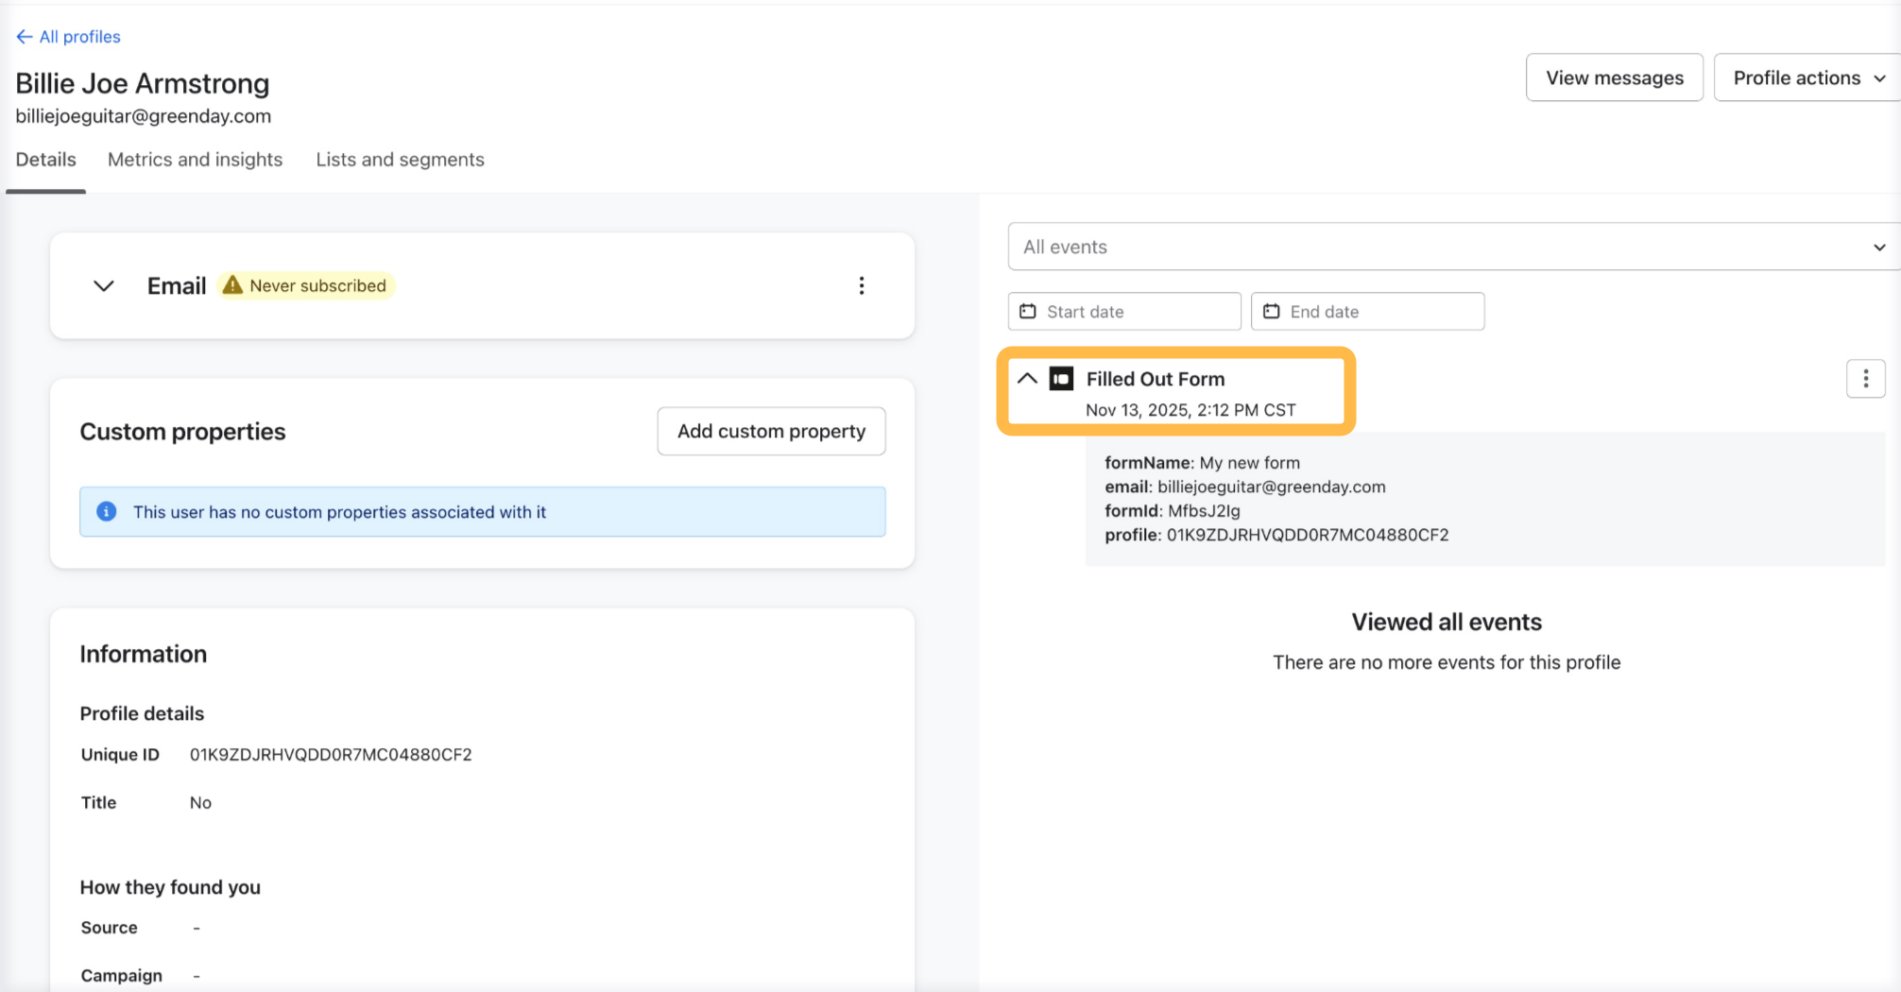Click the Start date calendar icon
Screen dimensions: 1901x992
(x=1028, y=312)
